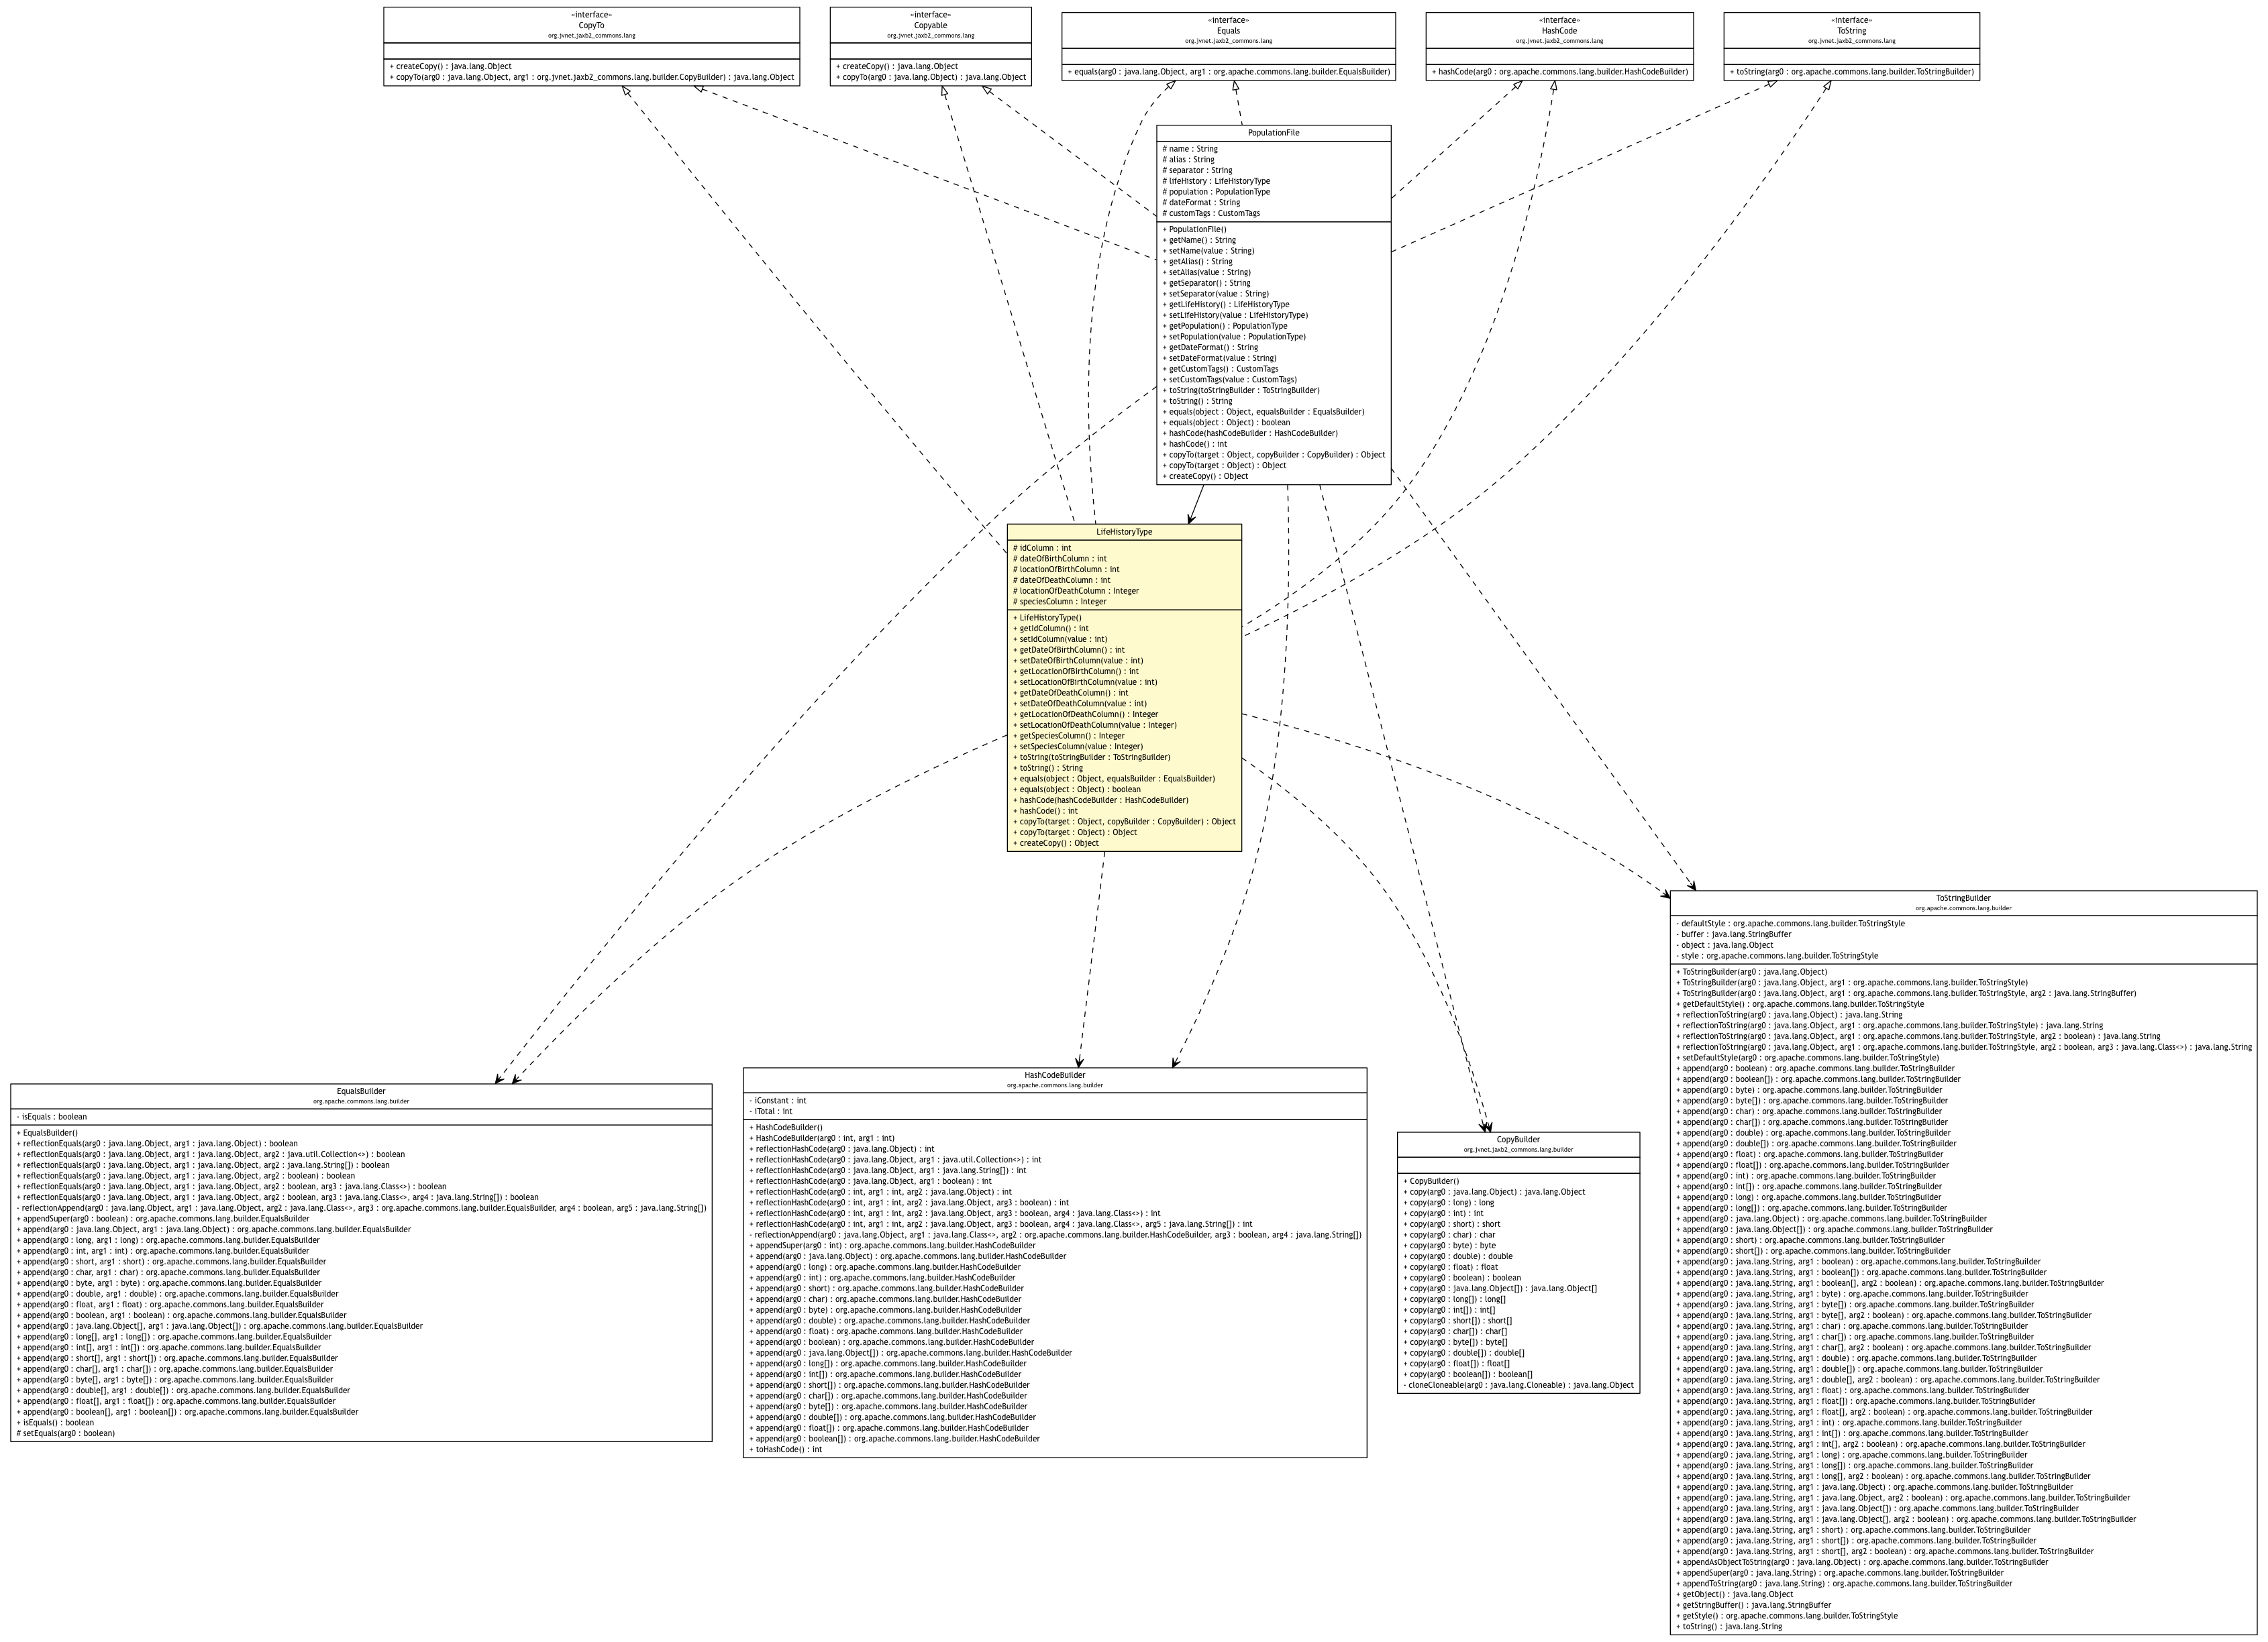Click '- object : java.lang.Object' field in ToStringBuilder

1724,945
